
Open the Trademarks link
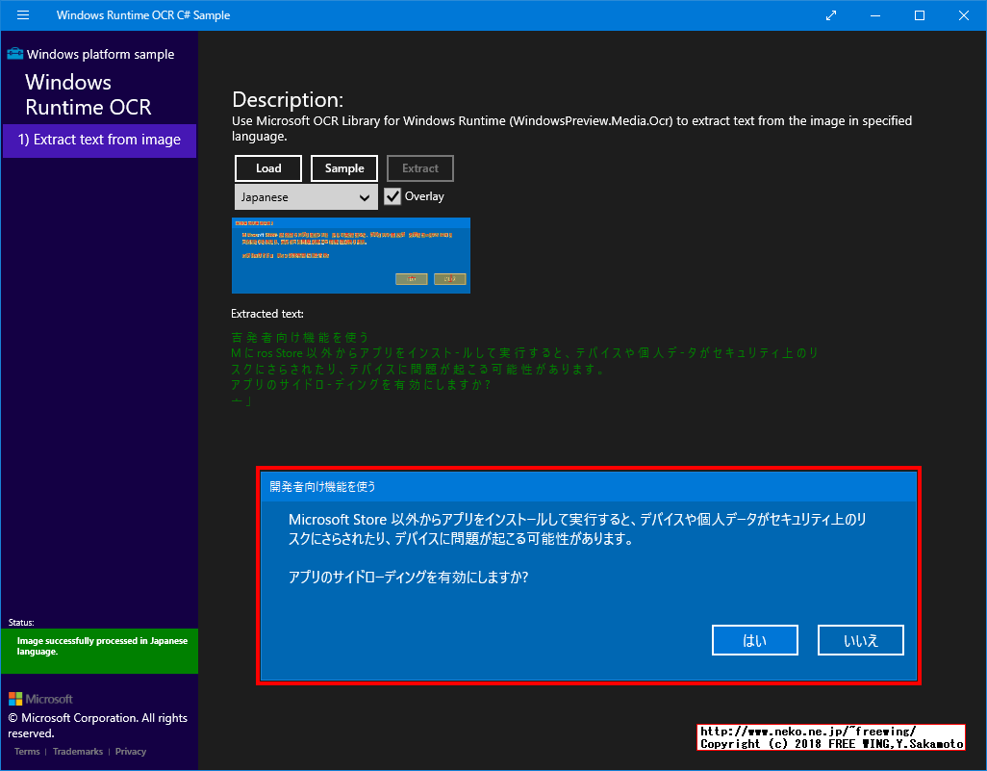coord(77,751)
